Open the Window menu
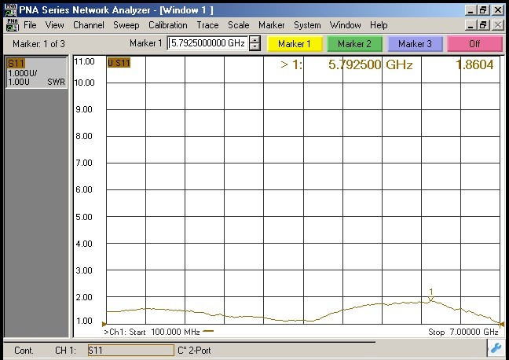Viewport: 509px width, 360px height. coord(345,25)
